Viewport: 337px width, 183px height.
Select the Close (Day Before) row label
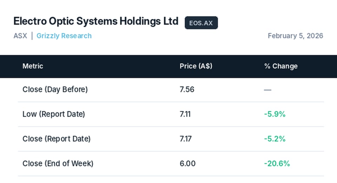(x=55, y=90)
